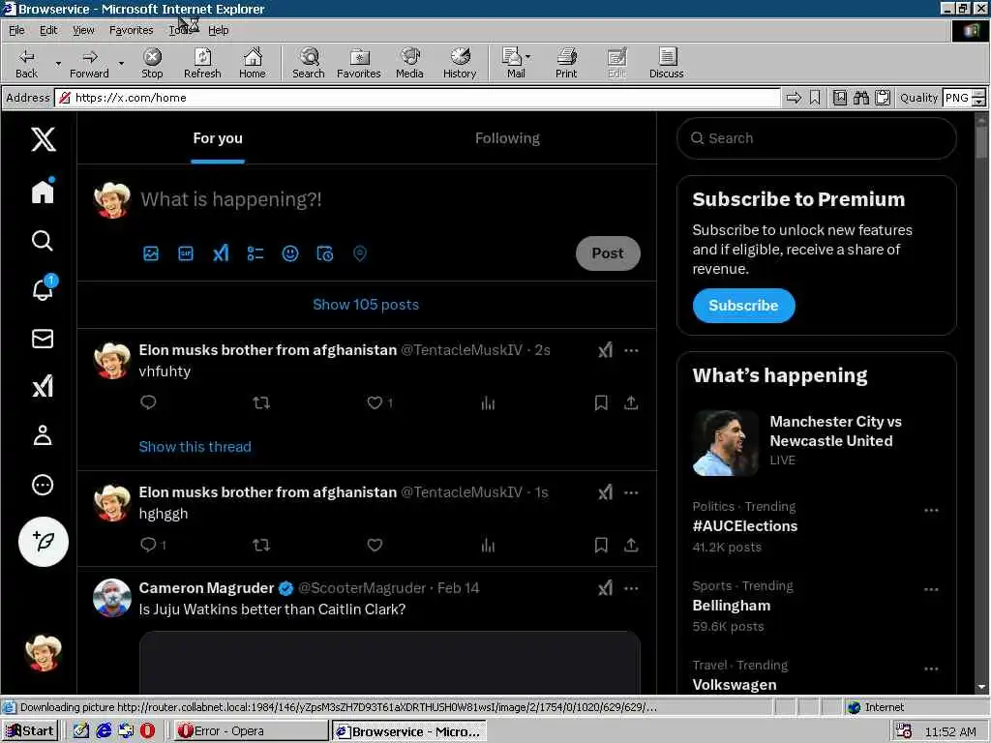The width and height of the screenshot is (991, 743).
Task: Open Forward button history dropdown arrow
Action: click(121, 63)
